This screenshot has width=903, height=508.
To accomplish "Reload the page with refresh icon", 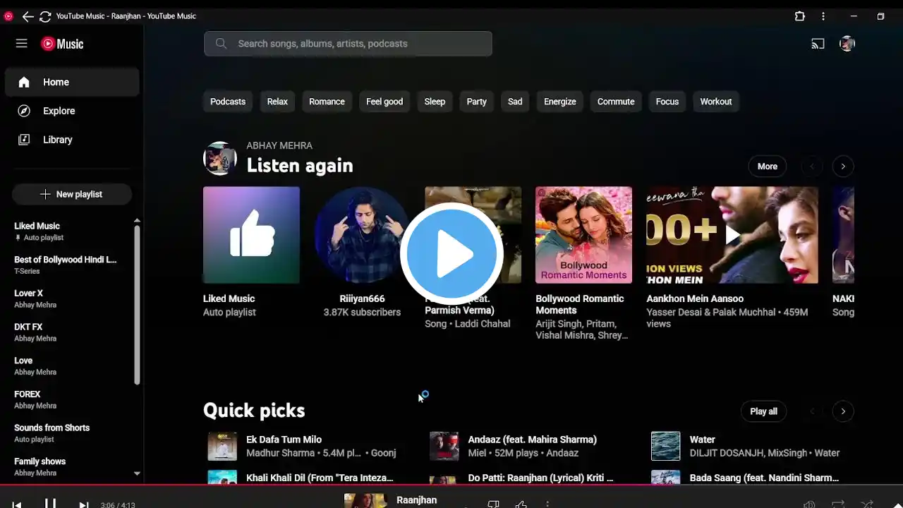I will click(45, 16).
